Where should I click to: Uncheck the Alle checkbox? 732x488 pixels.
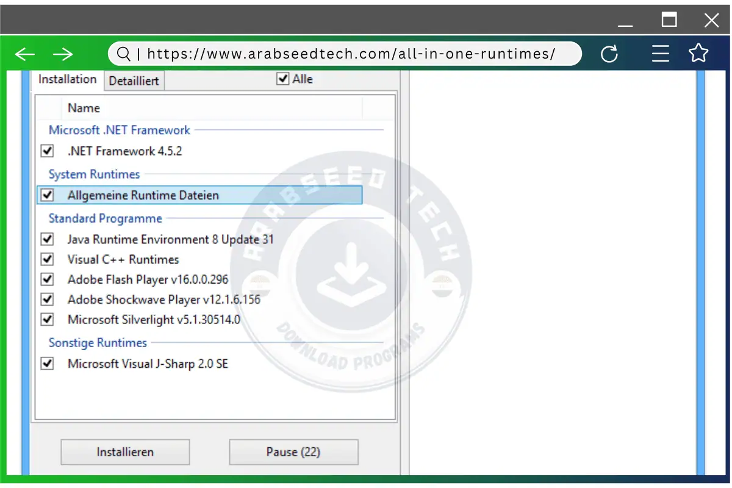coord(283,79)
